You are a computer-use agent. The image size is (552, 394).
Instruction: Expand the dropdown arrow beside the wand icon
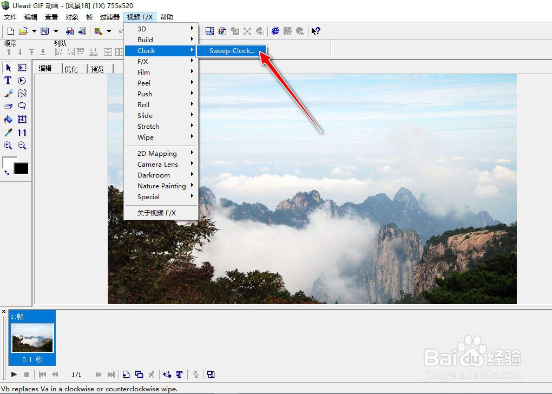click(x=109, y=31)
